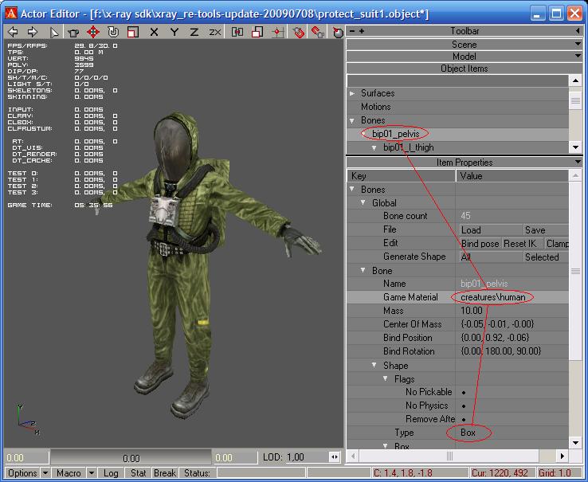
Task: Click the Log button in status bar
Action: point(111,473)
